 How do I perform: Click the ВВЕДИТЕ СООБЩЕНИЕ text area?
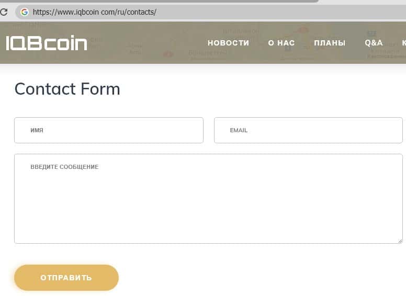pos(208,199)
